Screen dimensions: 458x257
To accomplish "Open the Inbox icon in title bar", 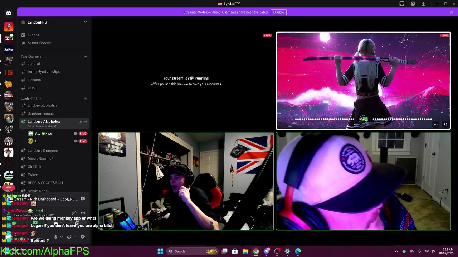I will click(402, 4).
